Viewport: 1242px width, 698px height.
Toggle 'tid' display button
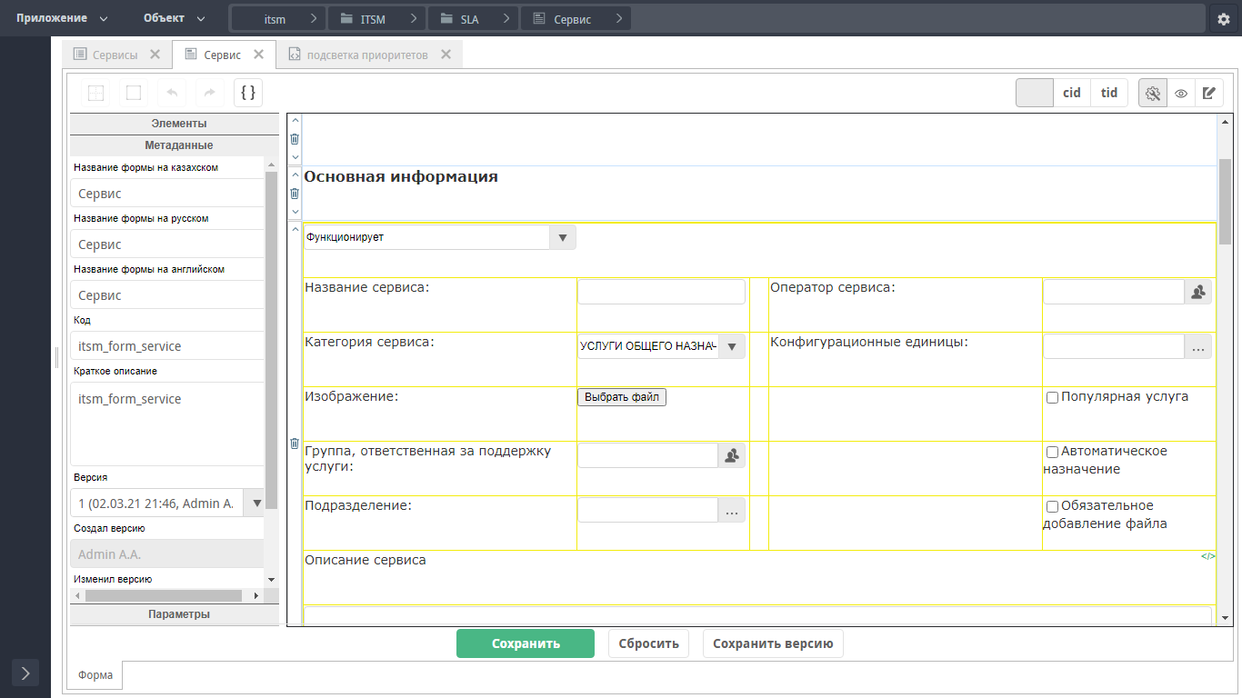click(x=1109, y=93)
